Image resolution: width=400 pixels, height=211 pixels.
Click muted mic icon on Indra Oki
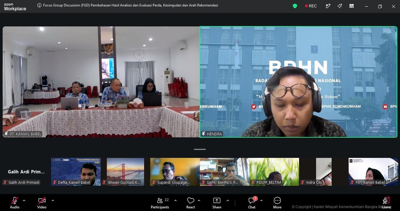[303, 183]
